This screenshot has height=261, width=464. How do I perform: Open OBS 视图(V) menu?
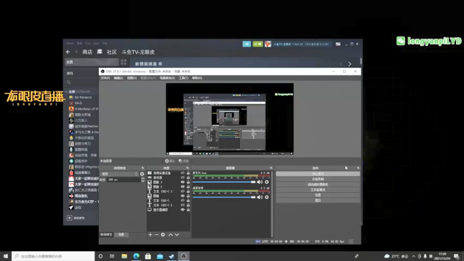tap(132, 78)
